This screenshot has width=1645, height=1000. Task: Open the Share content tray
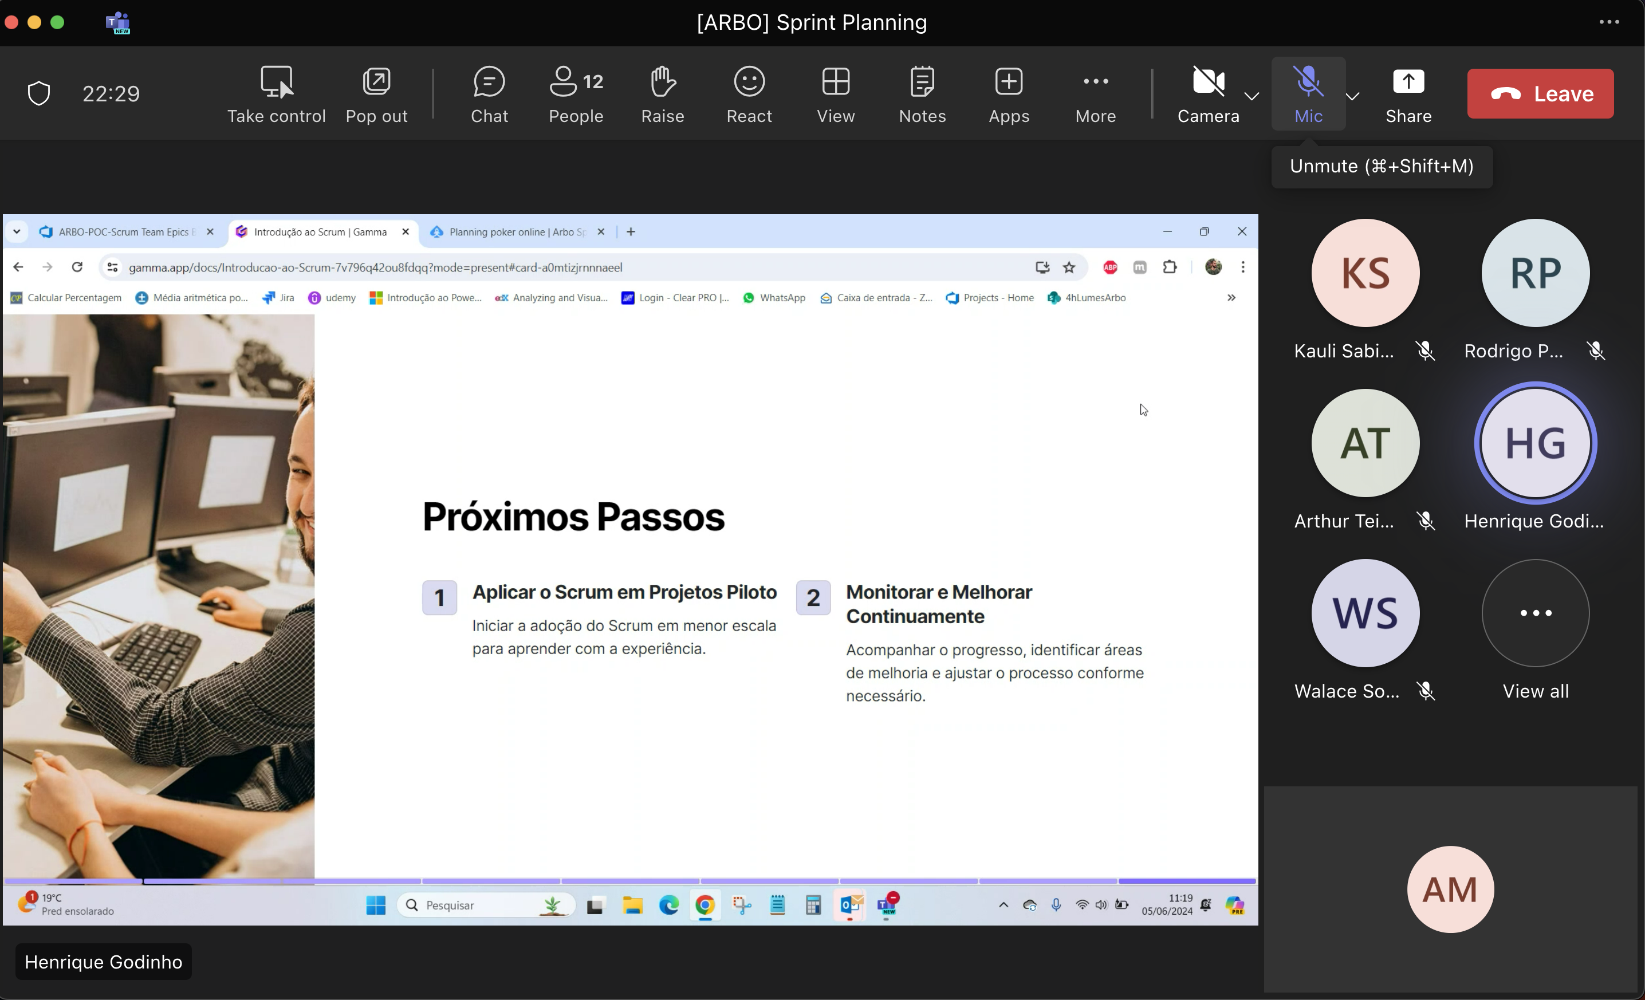click(x=1408, y=93)
